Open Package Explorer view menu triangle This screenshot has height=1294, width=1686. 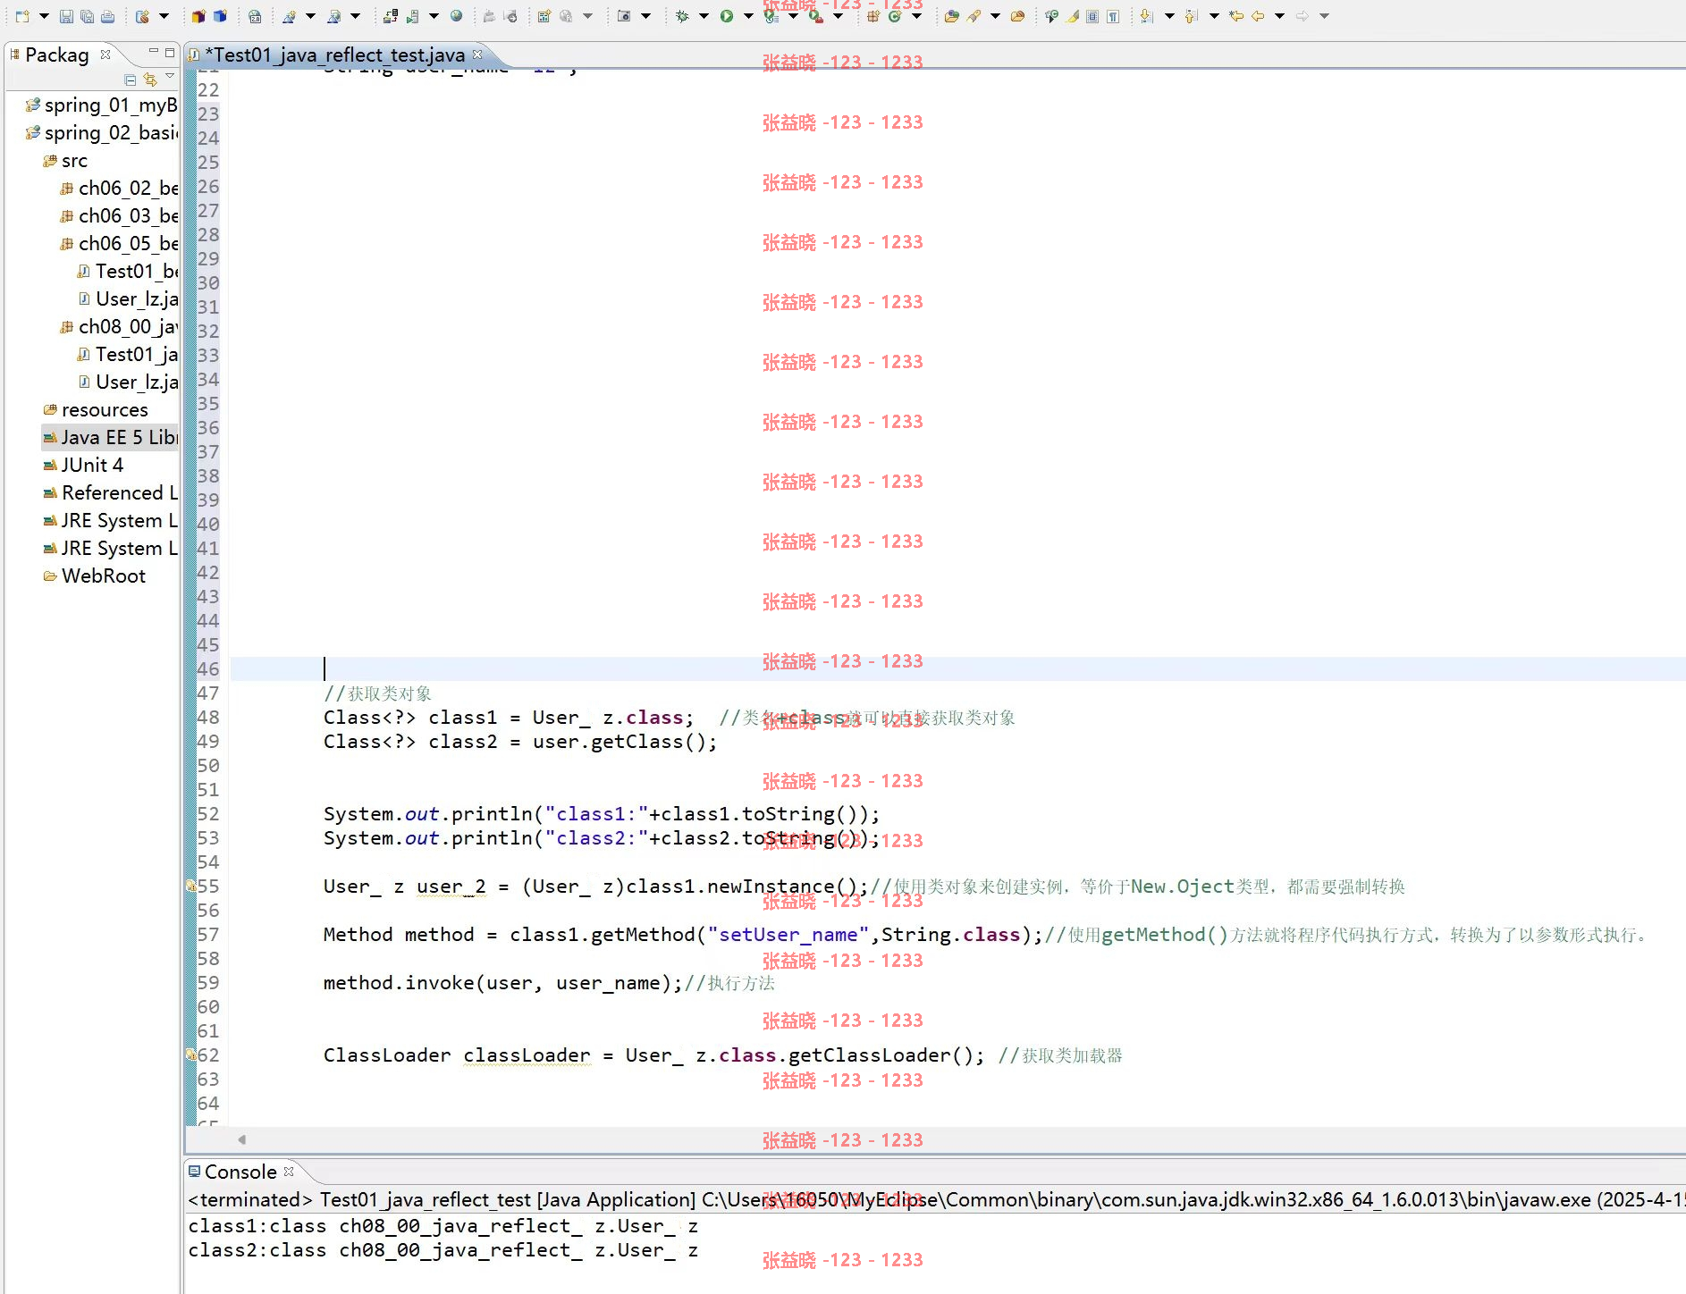pos(170,77)
